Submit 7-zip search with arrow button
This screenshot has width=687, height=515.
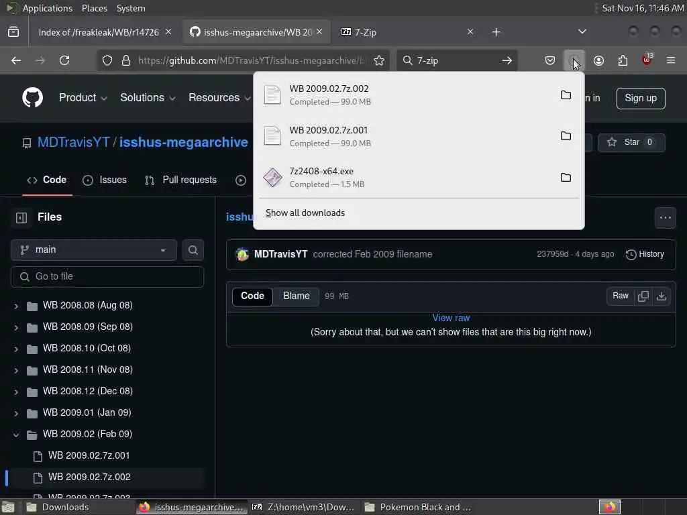point(507,60)
